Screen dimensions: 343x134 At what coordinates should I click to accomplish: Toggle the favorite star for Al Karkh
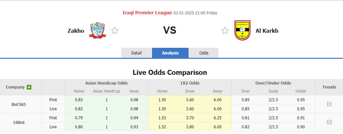225,31
